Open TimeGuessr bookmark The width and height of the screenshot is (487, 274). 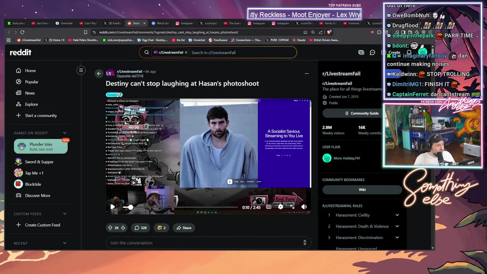(218, 40)
